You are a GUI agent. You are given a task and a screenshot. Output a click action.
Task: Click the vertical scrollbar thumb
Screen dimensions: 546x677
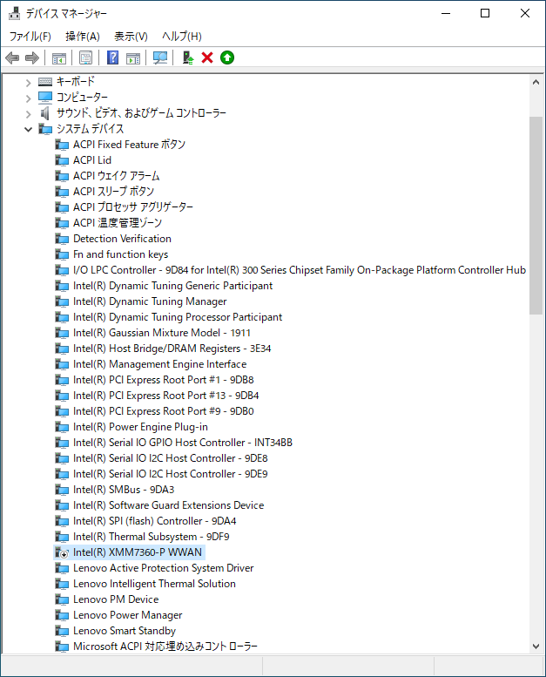click(536, 215)
